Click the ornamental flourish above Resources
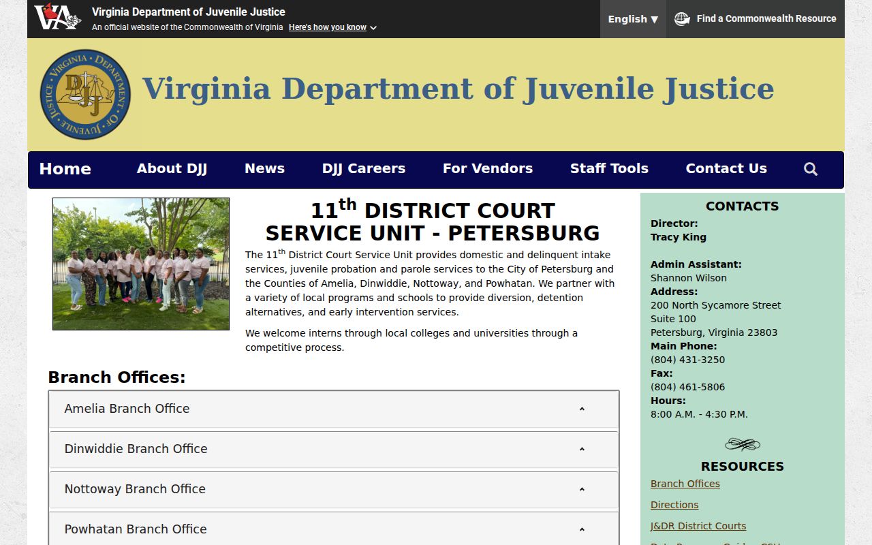 tap(743, 445)
